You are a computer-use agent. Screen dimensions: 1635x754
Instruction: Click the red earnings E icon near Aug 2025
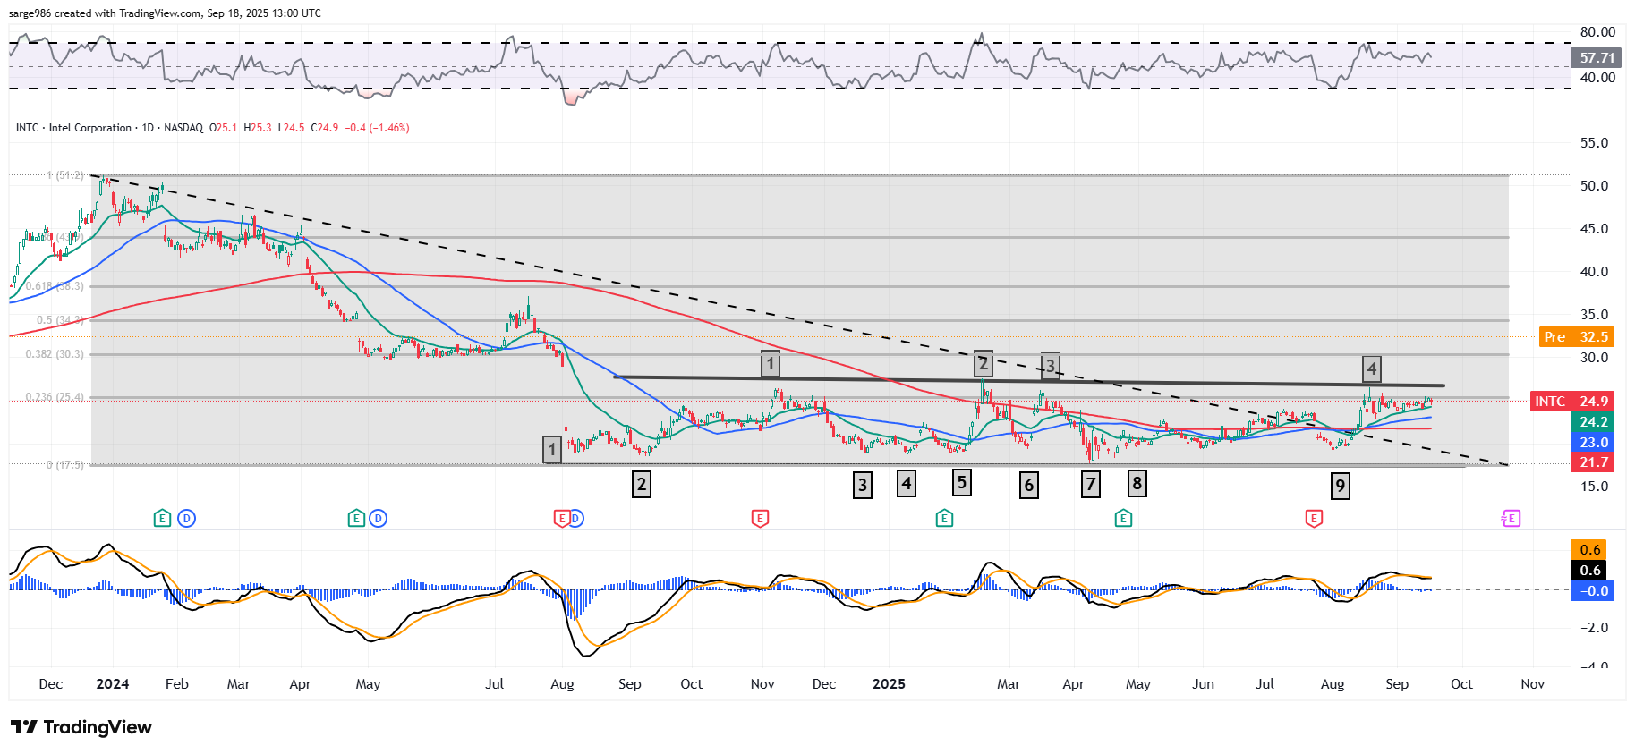pyautogui.click(x=1314, y=518)
